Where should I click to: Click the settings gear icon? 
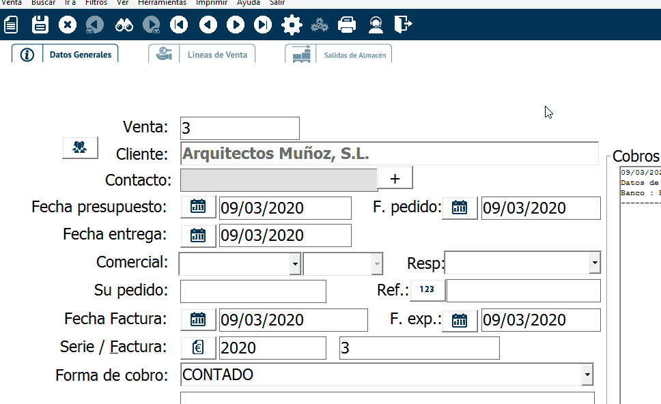click(x=292, y=25)
